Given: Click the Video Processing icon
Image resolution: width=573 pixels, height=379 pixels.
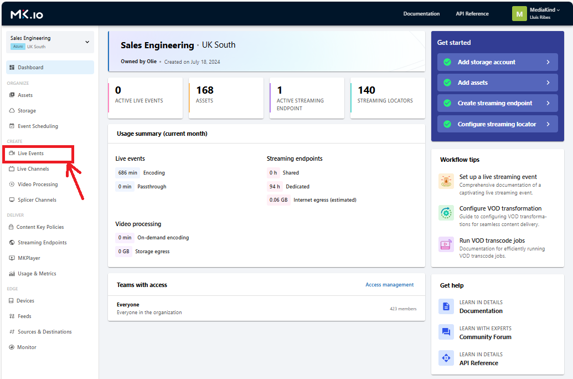Looking at the screenshot, I should coord(12,185).
